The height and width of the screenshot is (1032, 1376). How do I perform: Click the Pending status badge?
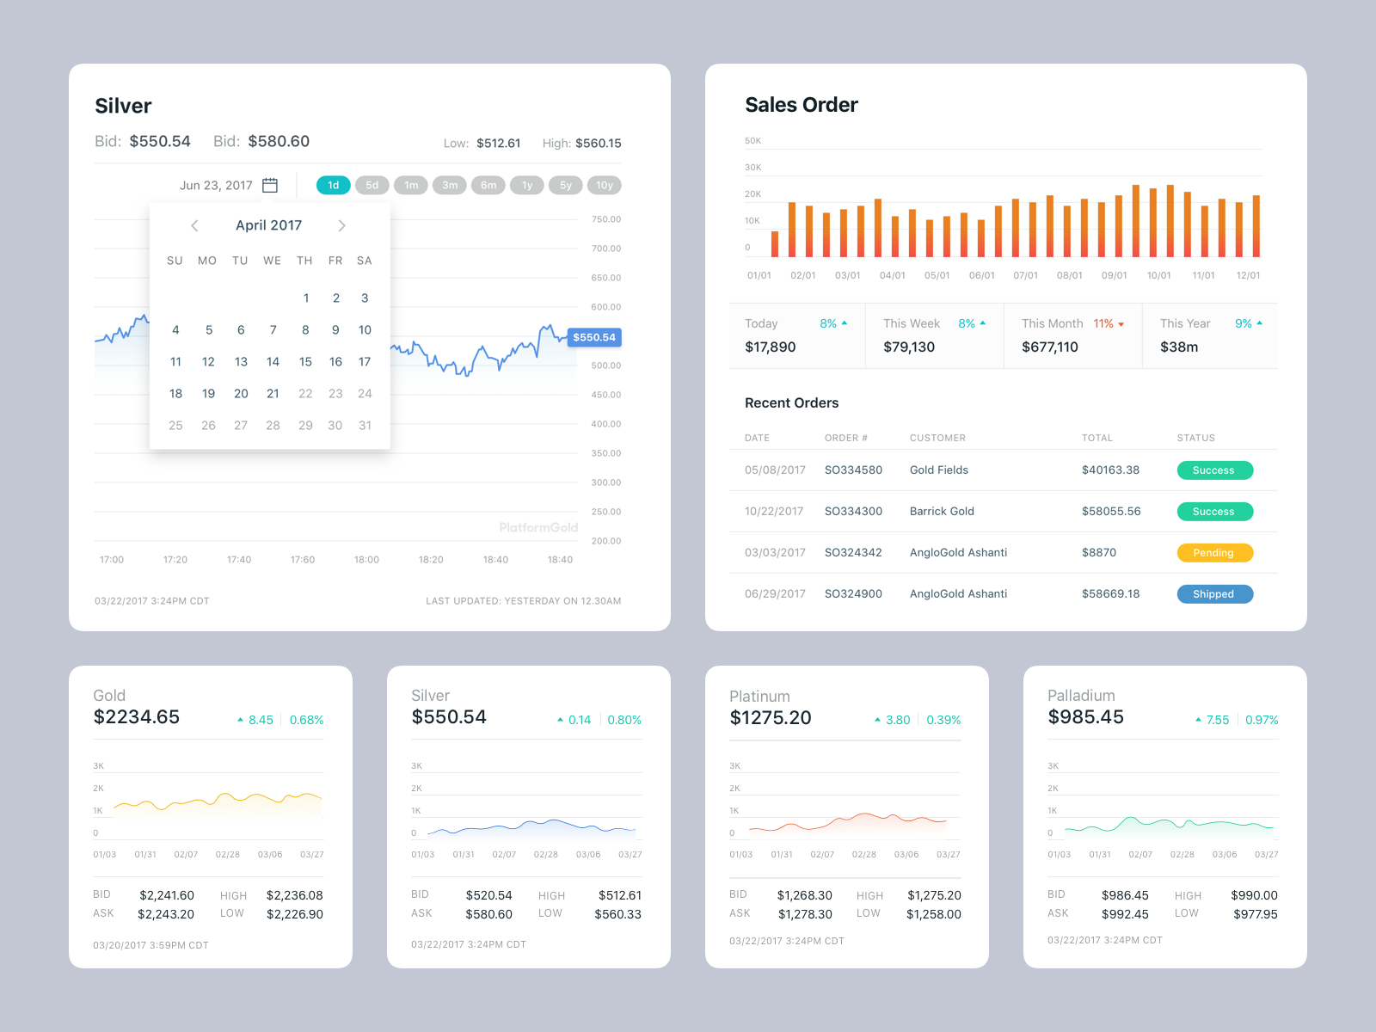1214,552
